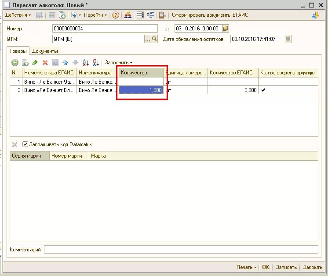
Task: Open calendar for Дата обновления остатков
Action: (x=288, y=39)
